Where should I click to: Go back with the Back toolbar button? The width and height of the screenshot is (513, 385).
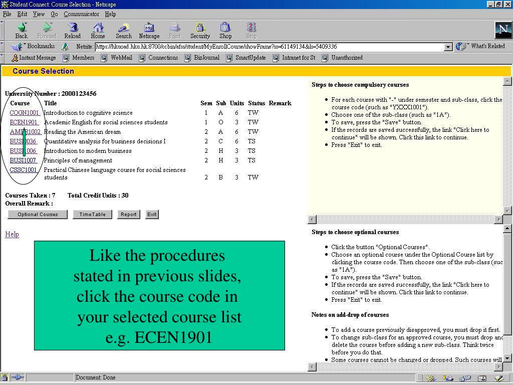click(x=21, y=31)
